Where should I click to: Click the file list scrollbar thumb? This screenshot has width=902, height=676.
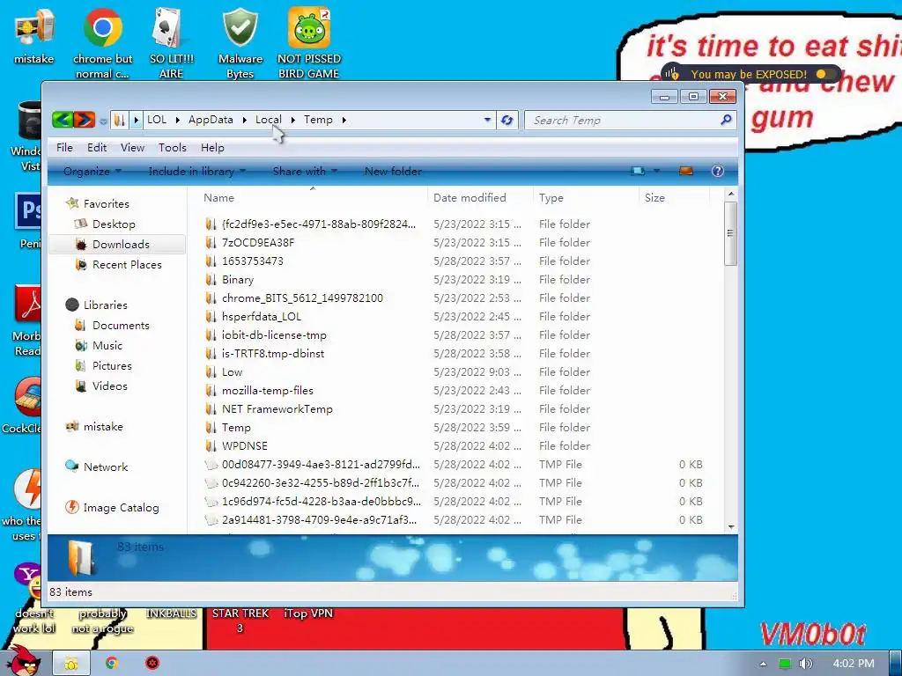(730, 233)
